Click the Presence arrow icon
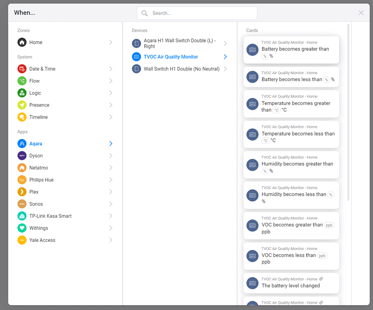The height and width of the screenshot is (310, 373). [22, 105]
